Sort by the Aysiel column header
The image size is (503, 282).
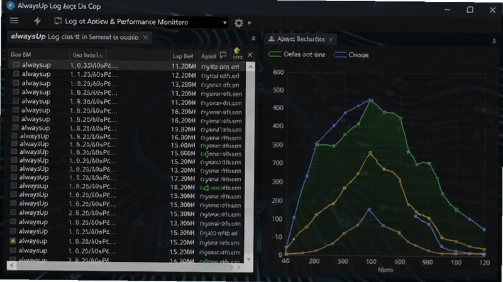pos(209,57)
